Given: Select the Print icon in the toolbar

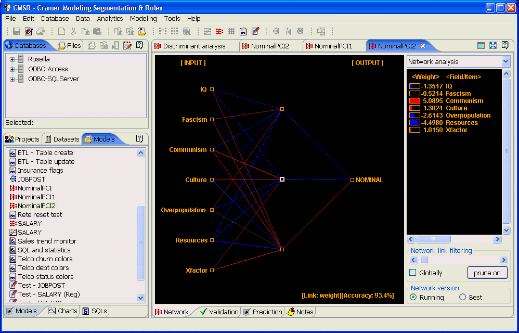Looking at the screenshot, I should (x=41, y=31).
